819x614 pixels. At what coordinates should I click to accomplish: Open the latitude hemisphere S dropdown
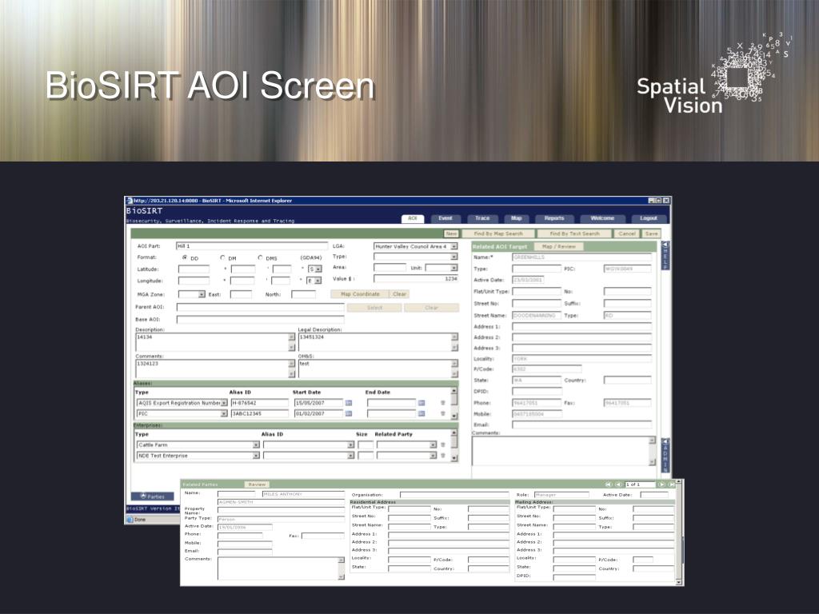pos(318,269)
